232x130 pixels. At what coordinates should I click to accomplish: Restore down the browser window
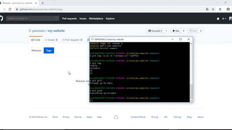tap(225, 3)
